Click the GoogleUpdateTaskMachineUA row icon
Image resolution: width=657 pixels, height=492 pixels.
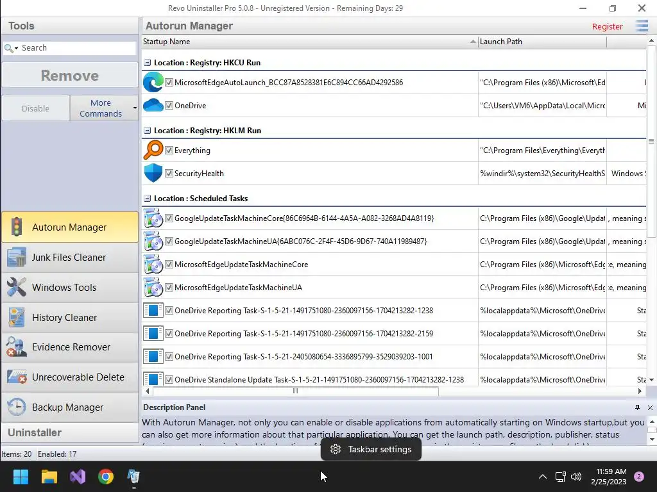153,241
